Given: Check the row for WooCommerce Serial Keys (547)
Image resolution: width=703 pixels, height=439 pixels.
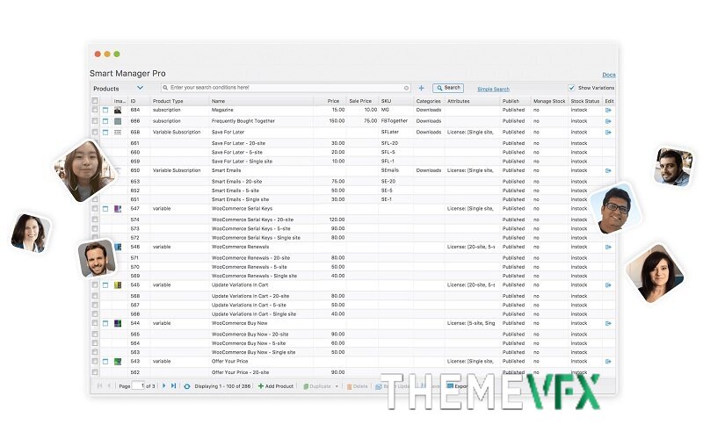Looking at the screenshot, I should click(x=95, y=209).
